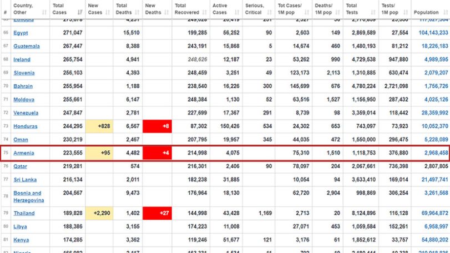Open the Honduras country link
The width and height of the screenshot is (450, 253).
[x=26, y=126]
